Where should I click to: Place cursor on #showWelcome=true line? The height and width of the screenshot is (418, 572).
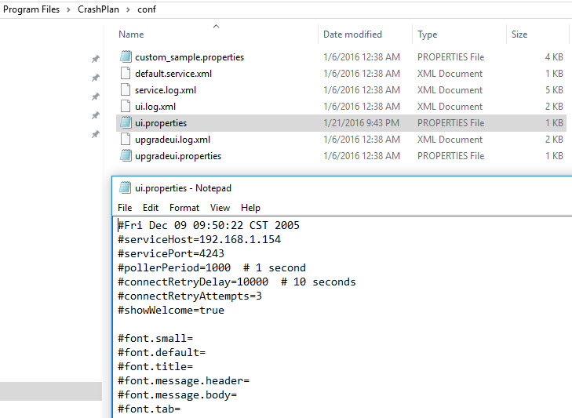coord(171,310)
